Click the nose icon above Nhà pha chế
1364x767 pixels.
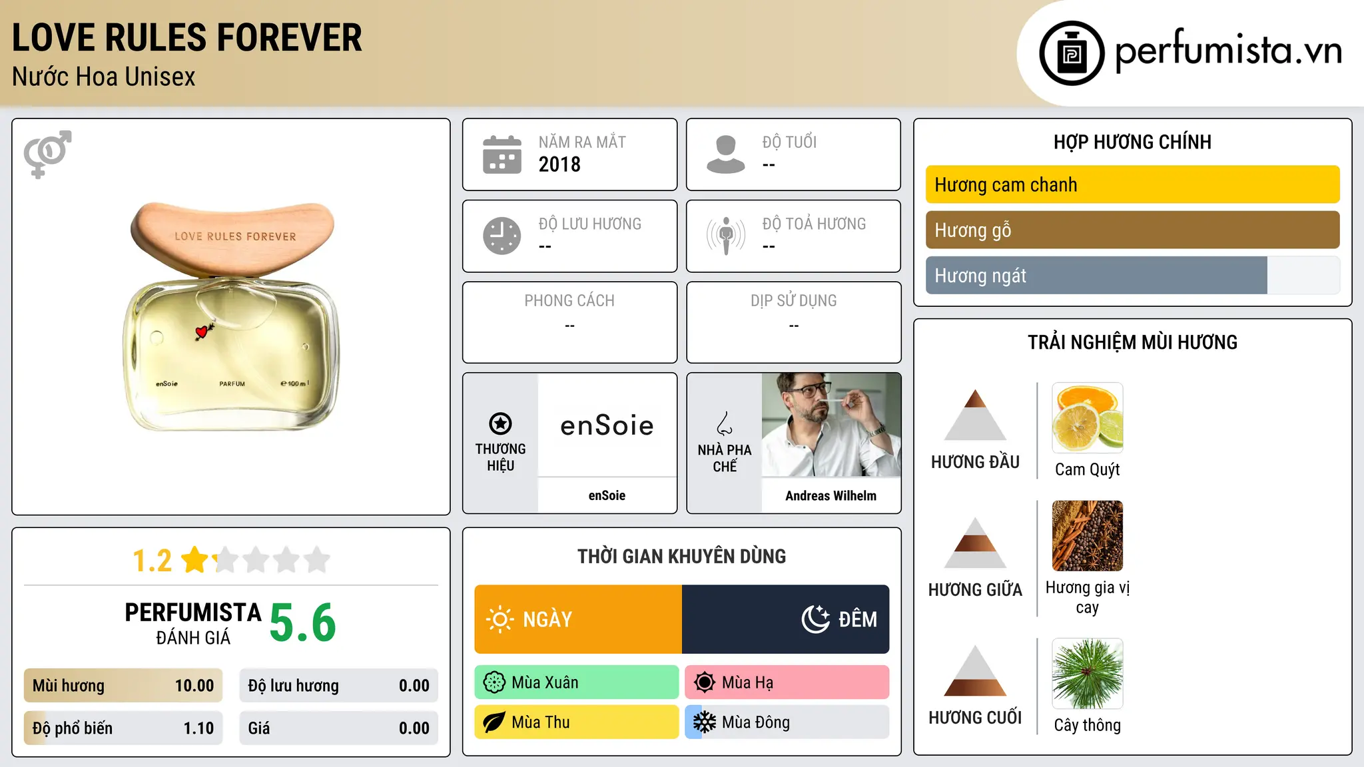[x=725, y=423]
